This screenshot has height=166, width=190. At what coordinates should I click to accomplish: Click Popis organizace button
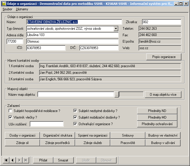tap(164, 57)
